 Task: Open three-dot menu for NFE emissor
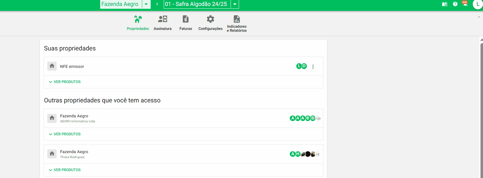(x=313, y=67)
